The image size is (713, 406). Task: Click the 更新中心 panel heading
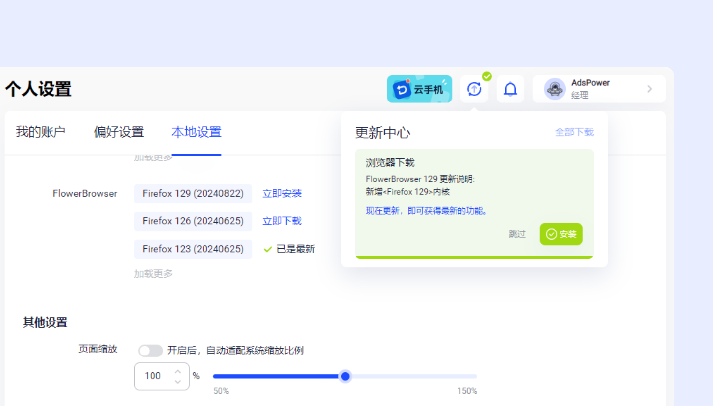383,133
